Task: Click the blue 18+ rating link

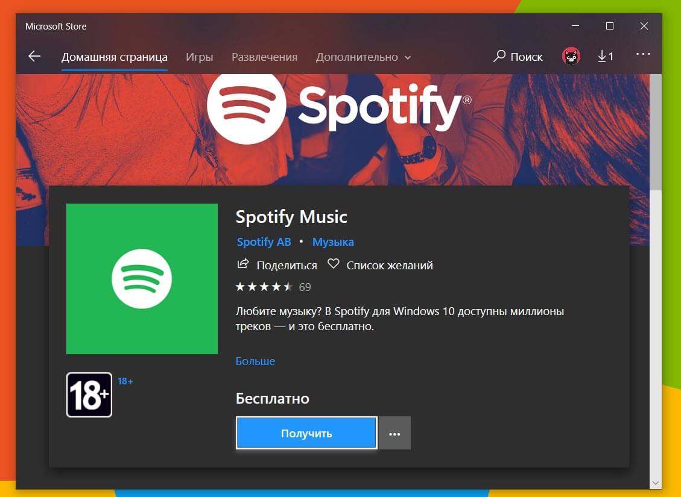Action: pos(125,381)
